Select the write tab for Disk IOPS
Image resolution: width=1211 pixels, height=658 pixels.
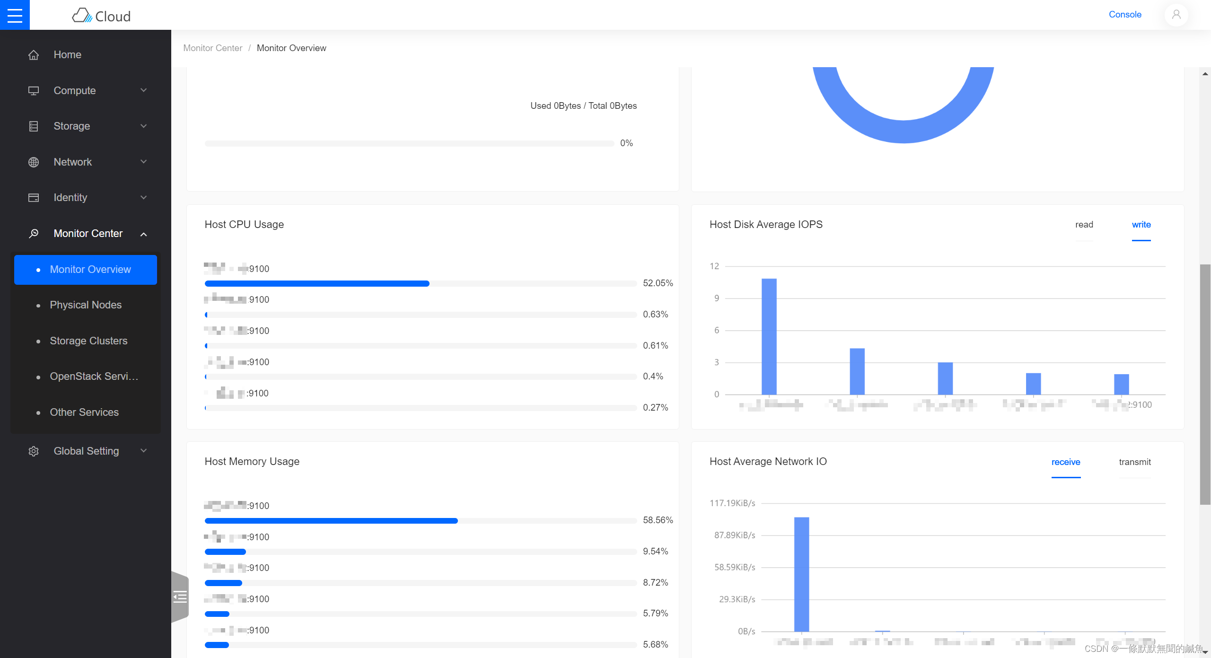1141,225
